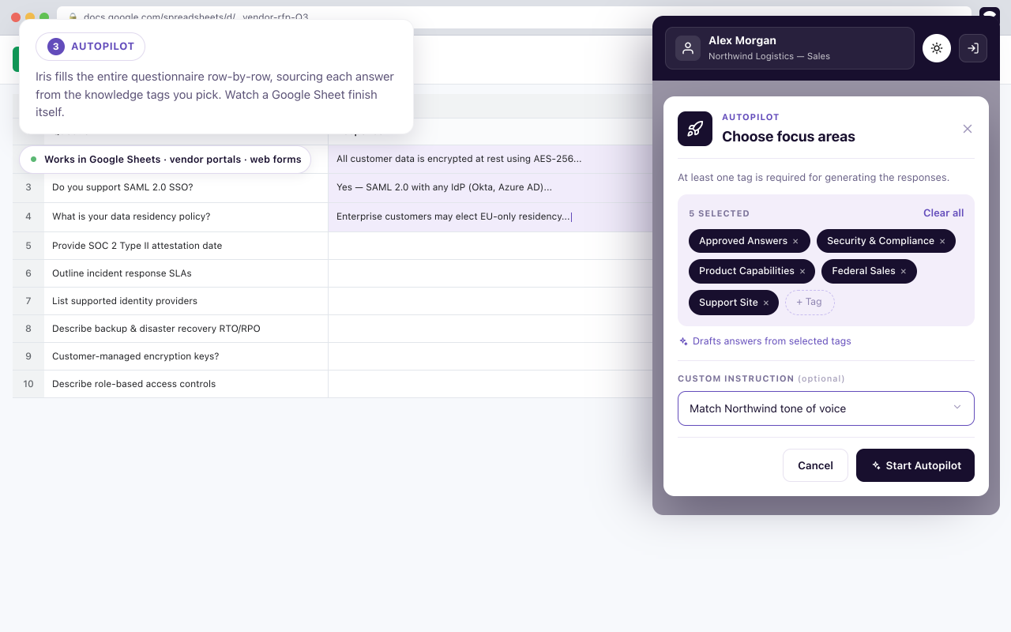Close the Choose focus areas dialog
The height and width of the screenshot is (632, 1011).
(968, 129)
